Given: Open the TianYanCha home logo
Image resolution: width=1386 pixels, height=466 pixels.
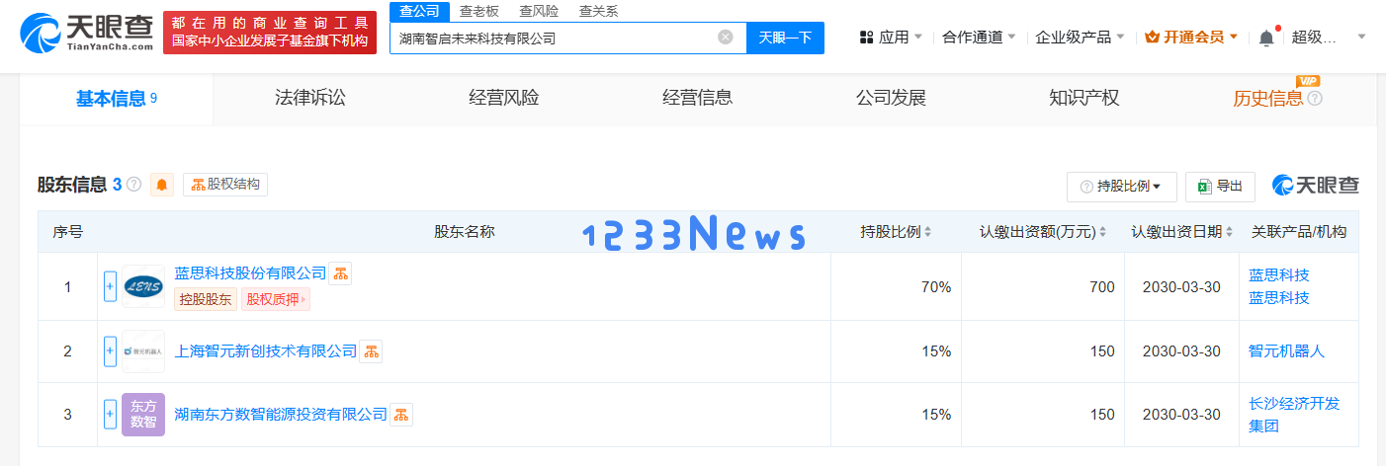Looking at the screenshot, I should (x=87, y=34).
